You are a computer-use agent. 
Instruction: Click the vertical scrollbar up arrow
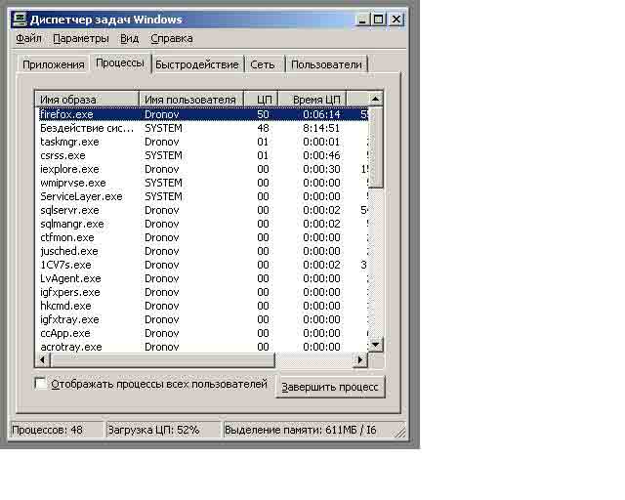click(377, 99)
